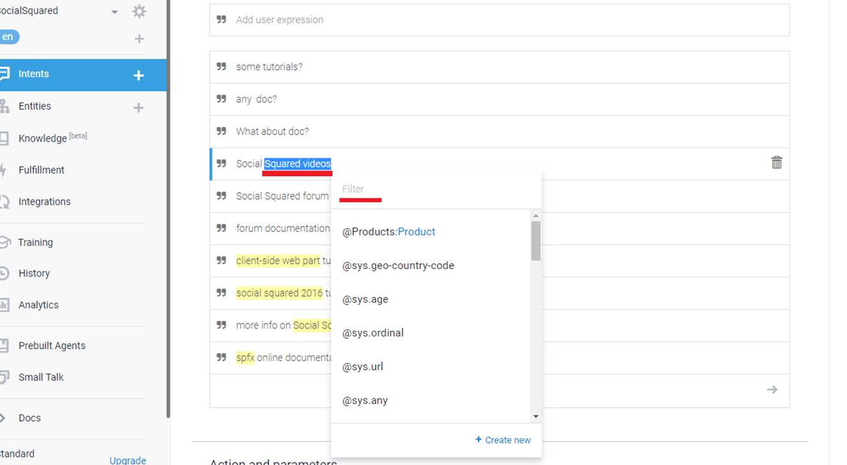Choose @sys.geo-country-code entity
This screenshot has height=465, width=847.
398,265
